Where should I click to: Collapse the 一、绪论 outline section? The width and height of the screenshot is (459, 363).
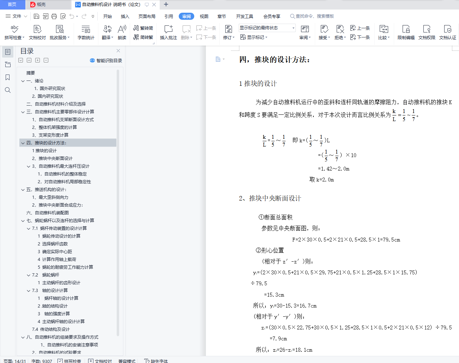[23, 81]
